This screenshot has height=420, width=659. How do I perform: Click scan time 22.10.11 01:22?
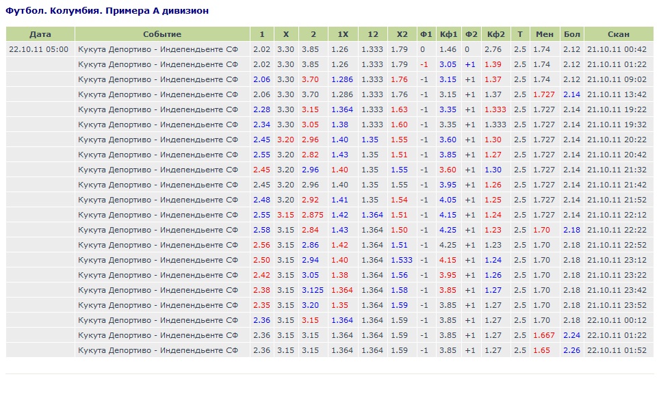coord(617,335)
